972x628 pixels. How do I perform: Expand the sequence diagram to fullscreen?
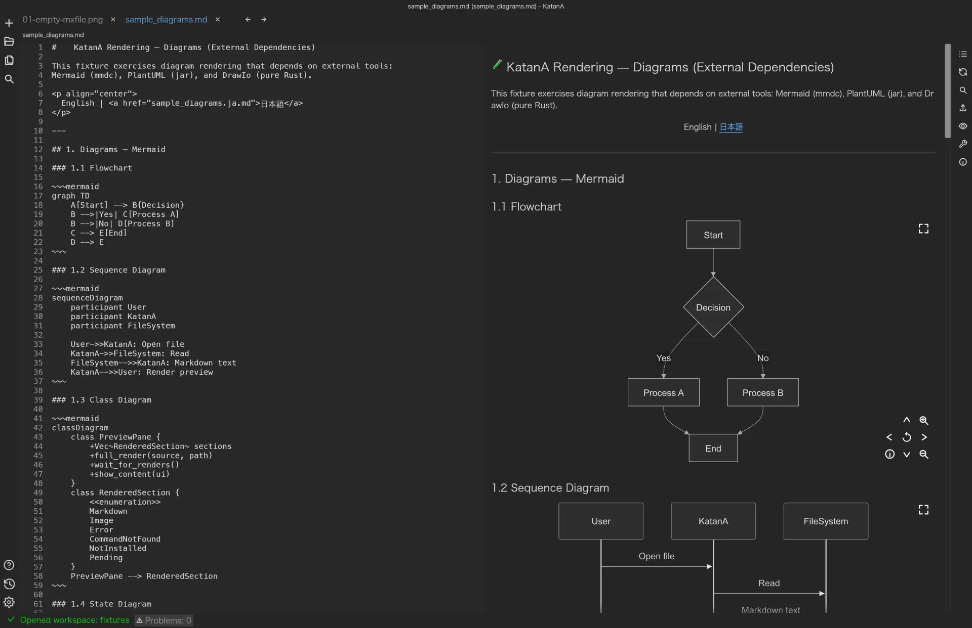coord(923,510)
